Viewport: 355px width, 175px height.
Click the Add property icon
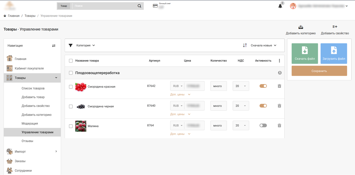coord(335,27)
